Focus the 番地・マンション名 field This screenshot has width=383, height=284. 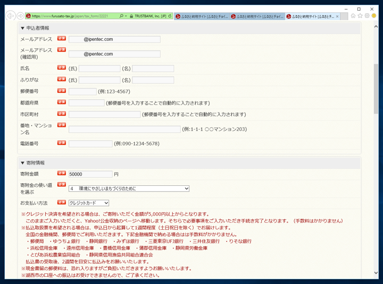tap(124, 129)
